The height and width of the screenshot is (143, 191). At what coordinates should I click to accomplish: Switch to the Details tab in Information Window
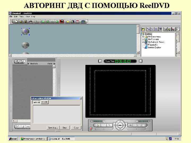coord(45,102)
